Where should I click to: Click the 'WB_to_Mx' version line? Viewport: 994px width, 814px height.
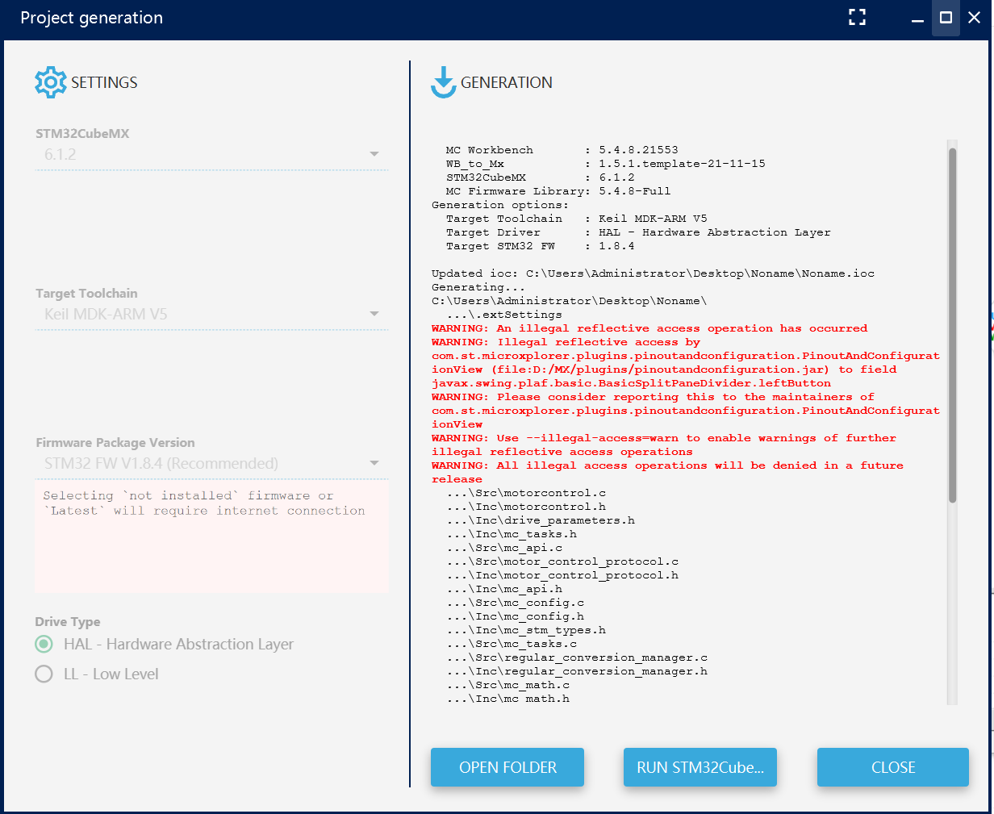(606, 164)
